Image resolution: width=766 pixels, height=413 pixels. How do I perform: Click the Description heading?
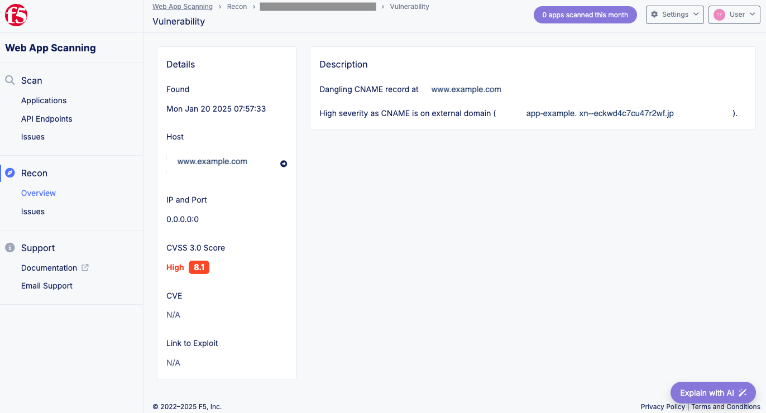(x=343, y=64)
